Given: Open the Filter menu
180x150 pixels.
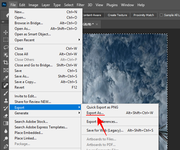Looking at the screenshot, I should [81, 5].
